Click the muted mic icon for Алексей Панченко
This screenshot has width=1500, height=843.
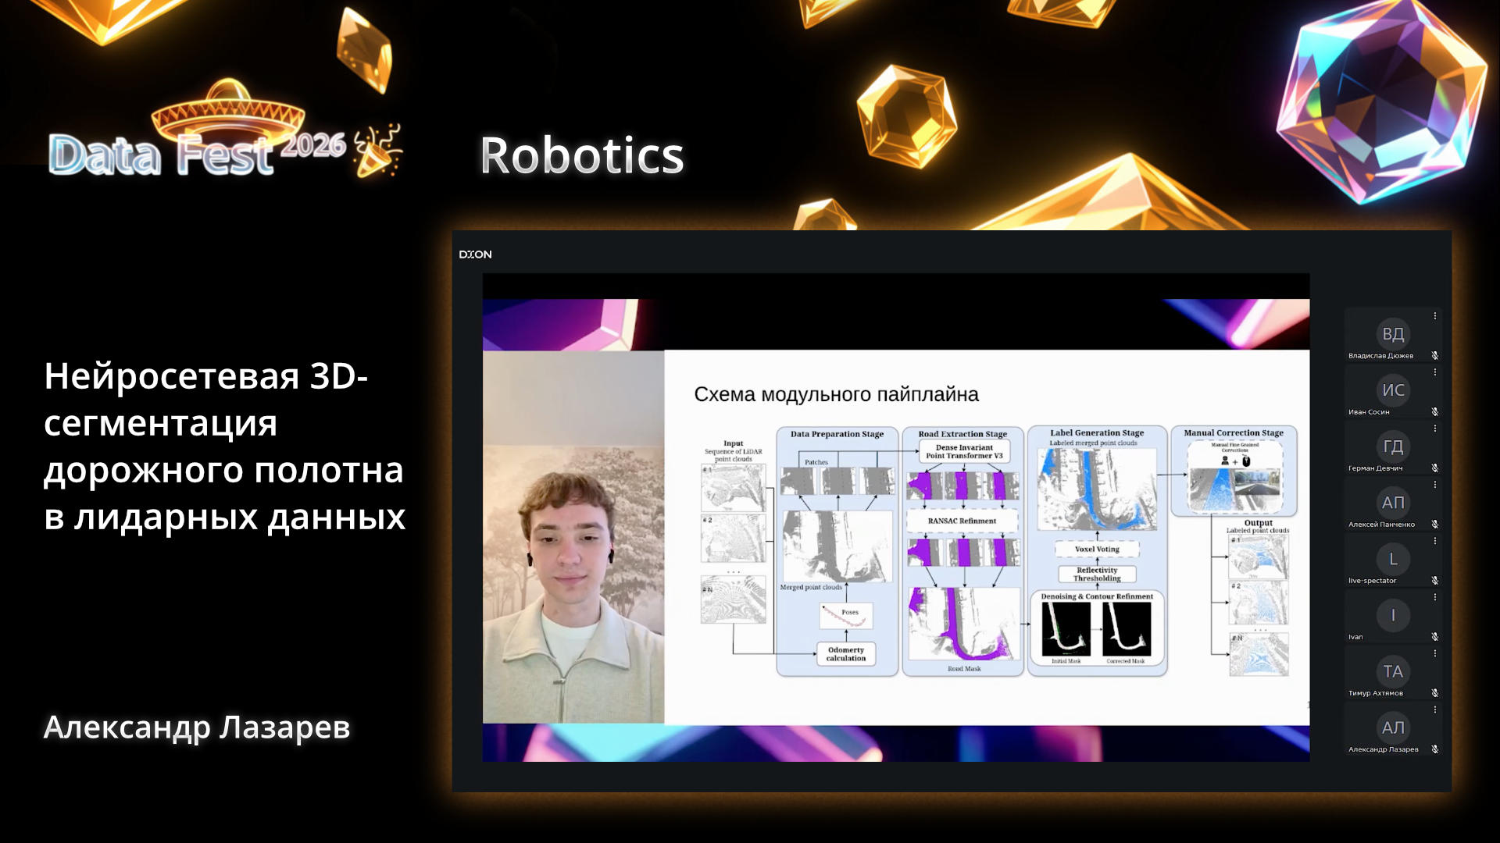(1434, 524)
